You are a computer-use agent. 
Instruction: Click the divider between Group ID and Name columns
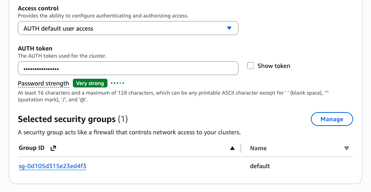pos(241,148)
